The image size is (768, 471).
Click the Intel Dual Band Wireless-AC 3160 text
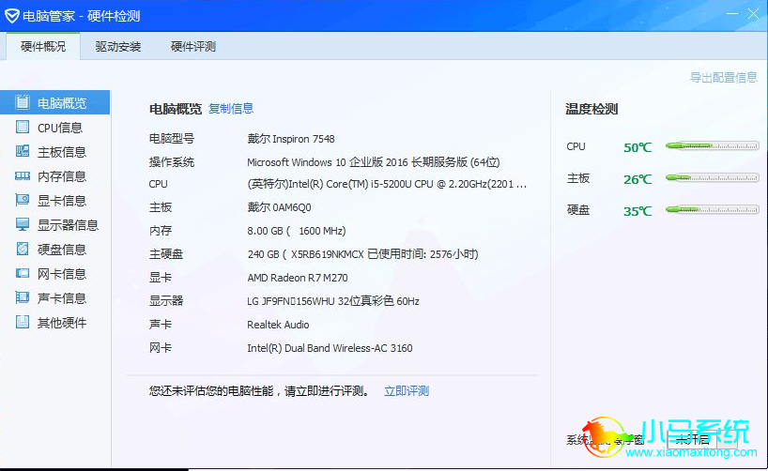(330, 348)
